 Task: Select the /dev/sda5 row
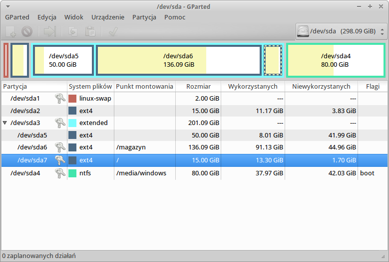pos(194,135)
